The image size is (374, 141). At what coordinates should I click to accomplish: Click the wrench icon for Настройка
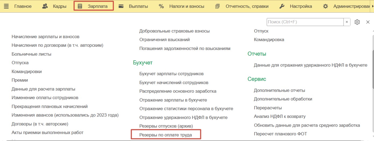click(x=282, y=6)
